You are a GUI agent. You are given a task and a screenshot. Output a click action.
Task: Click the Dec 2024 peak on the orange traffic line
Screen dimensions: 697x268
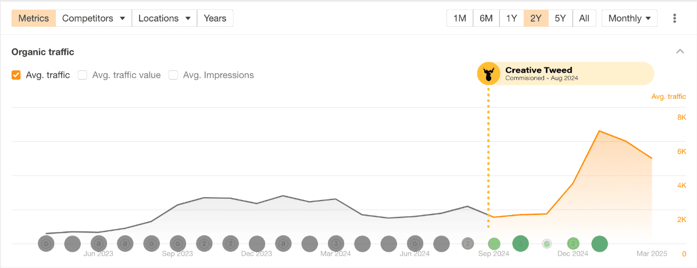point(599,131)
